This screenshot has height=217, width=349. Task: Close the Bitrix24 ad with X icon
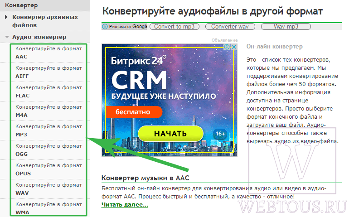pyautogui.click(x=234, y=47)
